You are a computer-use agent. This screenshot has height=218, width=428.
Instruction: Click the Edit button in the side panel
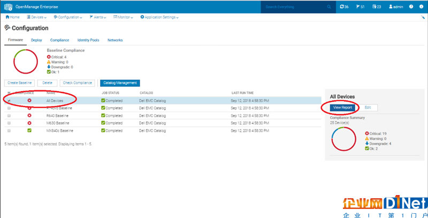tap(368, 108)
